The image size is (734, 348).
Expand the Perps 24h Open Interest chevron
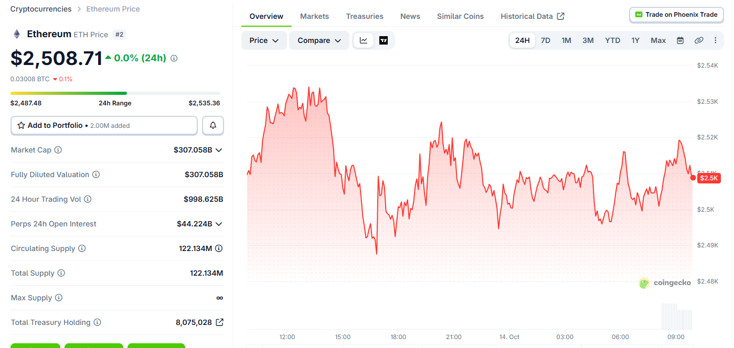pyautogui.click(x=219, y=224)
